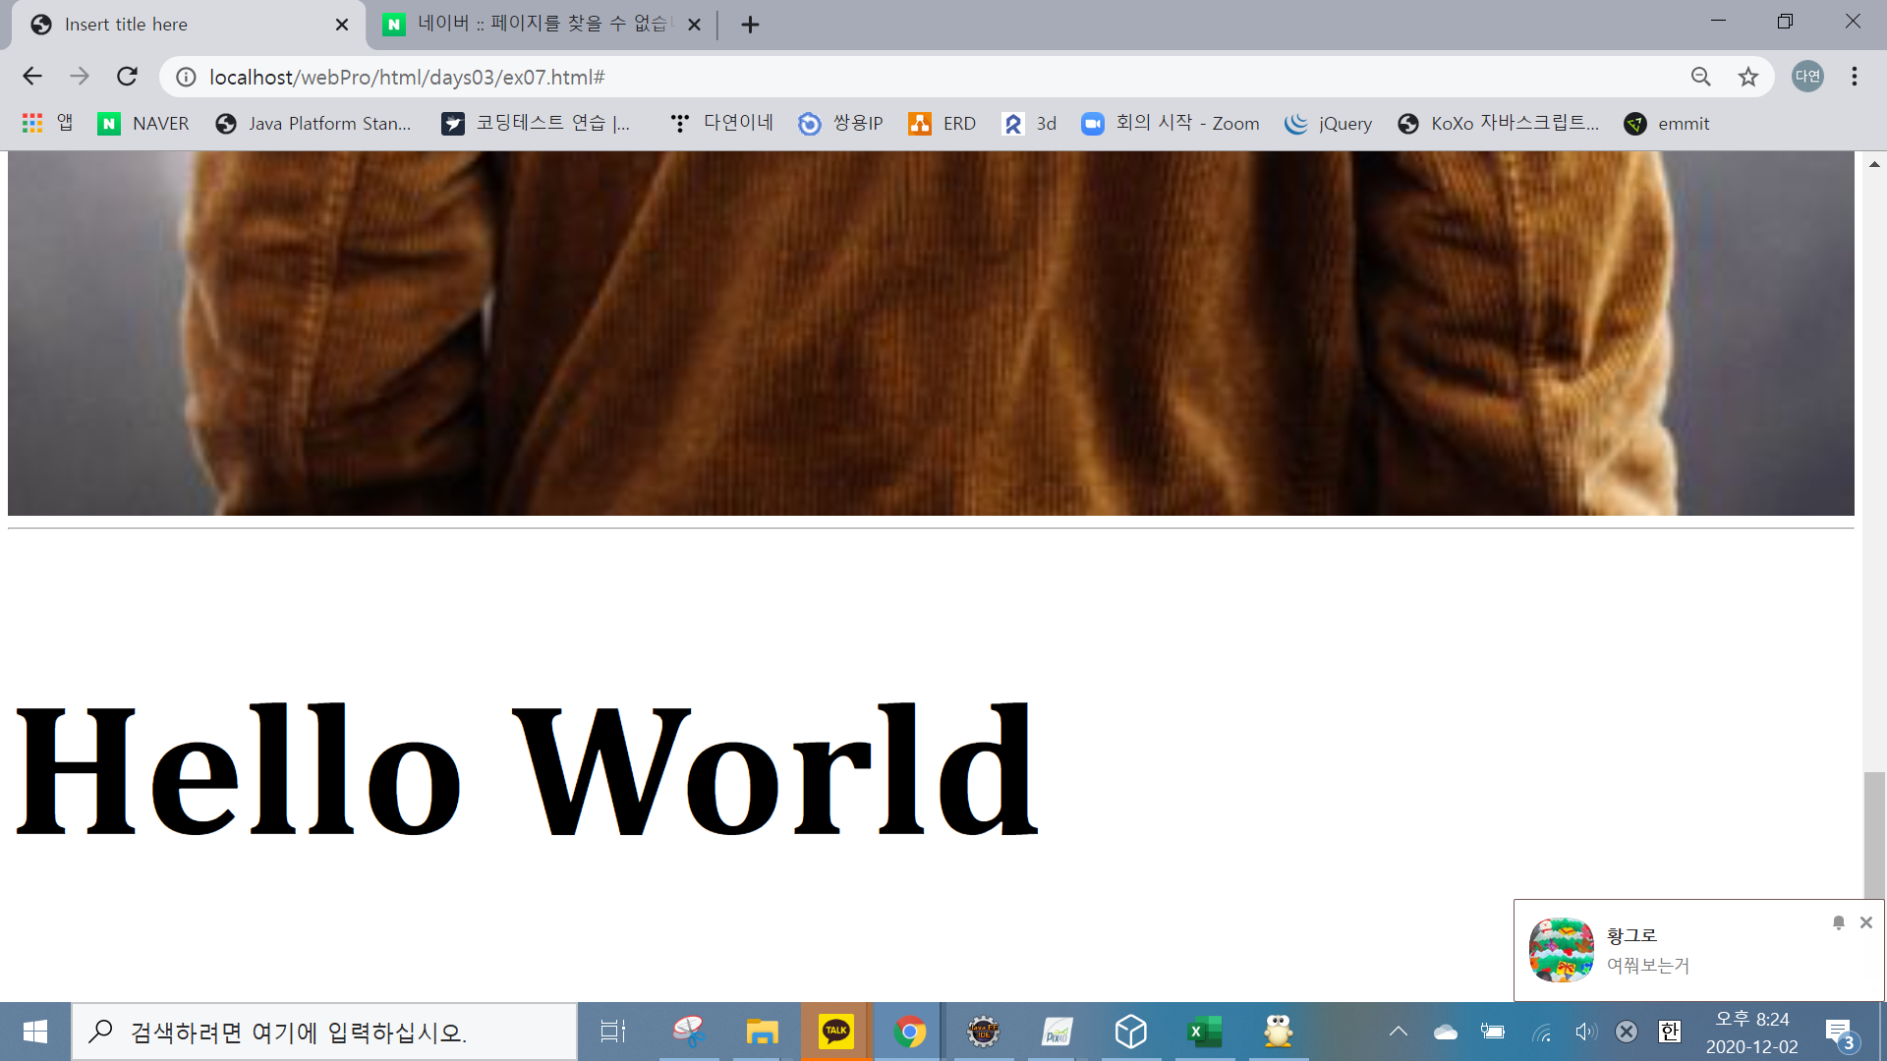
Task: Open the profile avatar button
Action: pos(1807,77)
